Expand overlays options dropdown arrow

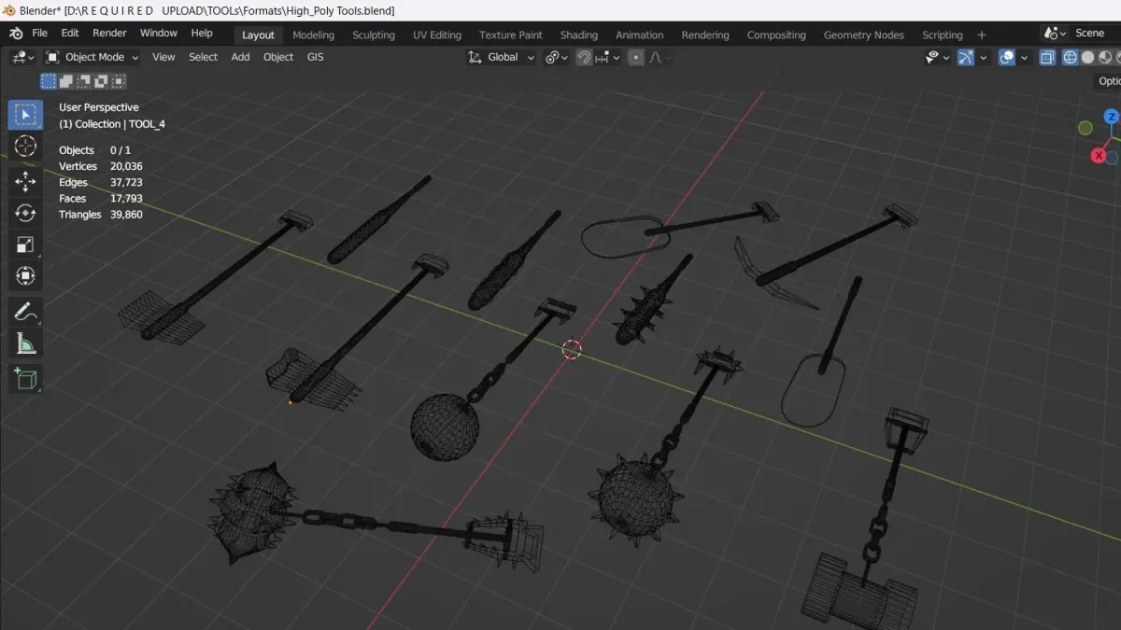(x=1024, y=57)
